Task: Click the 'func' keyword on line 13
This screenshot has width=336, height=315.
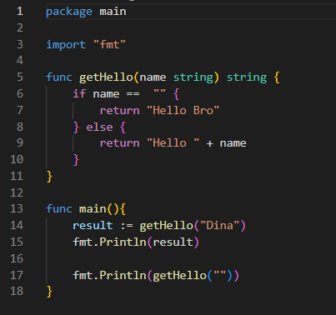Action: (x=59, y=208)
